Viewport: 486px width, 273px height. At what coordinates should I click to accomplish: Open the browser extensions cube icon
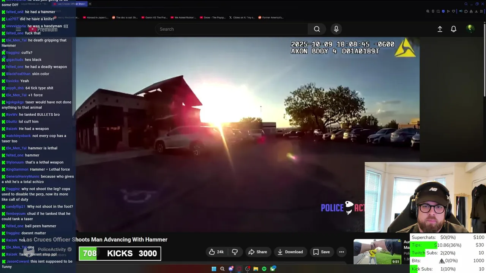click(x=466, y=11)
